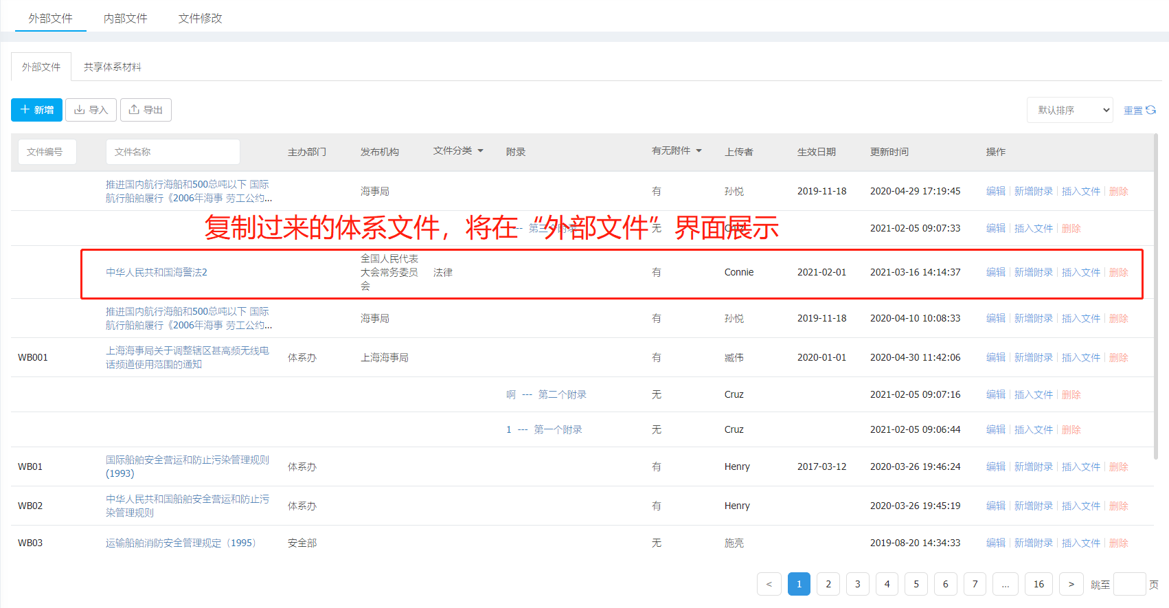Click 新增附录 in the WB001 row
The image size is (1169, 608).
(1034, 357)
